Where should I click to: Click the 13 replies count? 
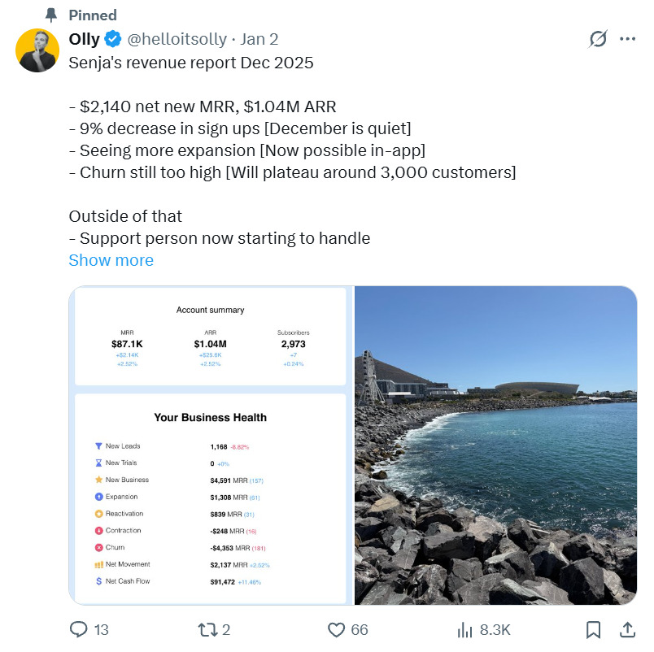point(102,629)
